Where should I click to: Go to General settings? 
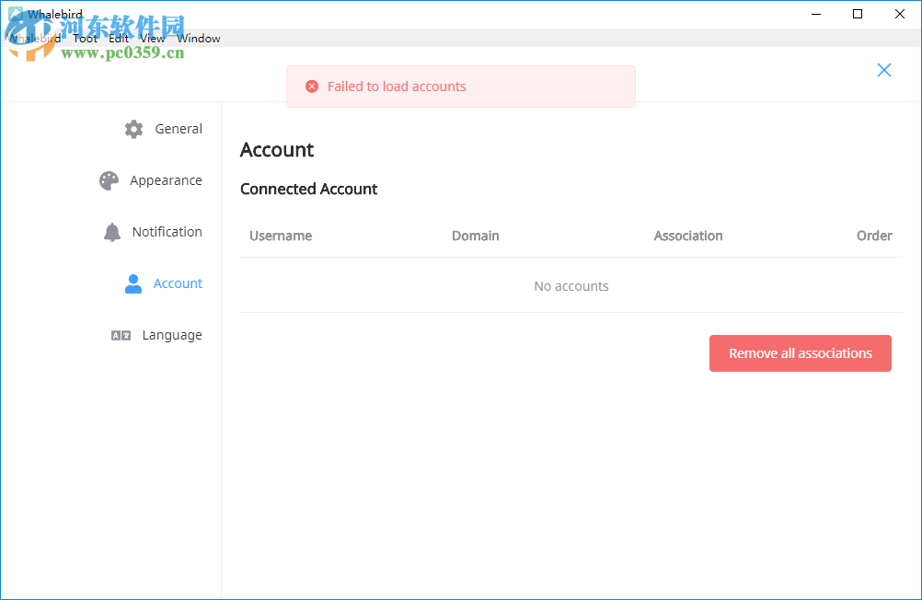click(179, 129)
